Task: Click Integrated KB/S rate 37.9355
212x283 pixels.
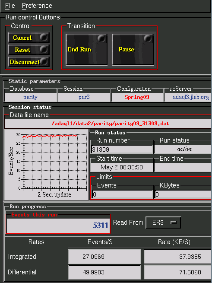Action: 178,257
